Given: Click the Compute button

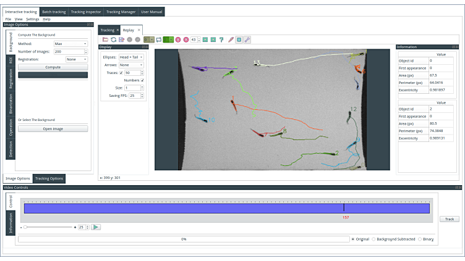Looking at the screenshot, I should coord(53,67).
